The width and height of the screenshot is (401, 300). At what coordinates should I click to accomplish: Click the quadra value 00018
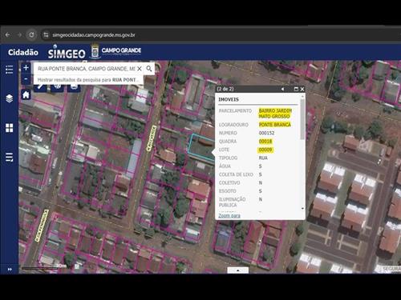coord(265,142)
